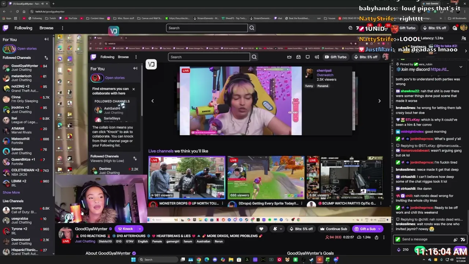The image size is (469, 264).
Task: Select the GTAV tag
Action: [x=130, y=241]
